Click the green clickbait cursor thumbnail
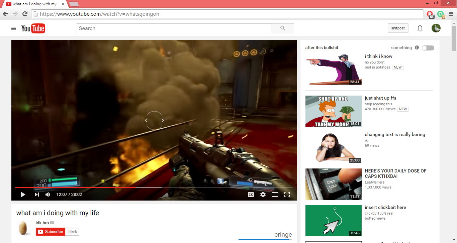The width and height of the screenshot is (457, 243). coord(334,221)
